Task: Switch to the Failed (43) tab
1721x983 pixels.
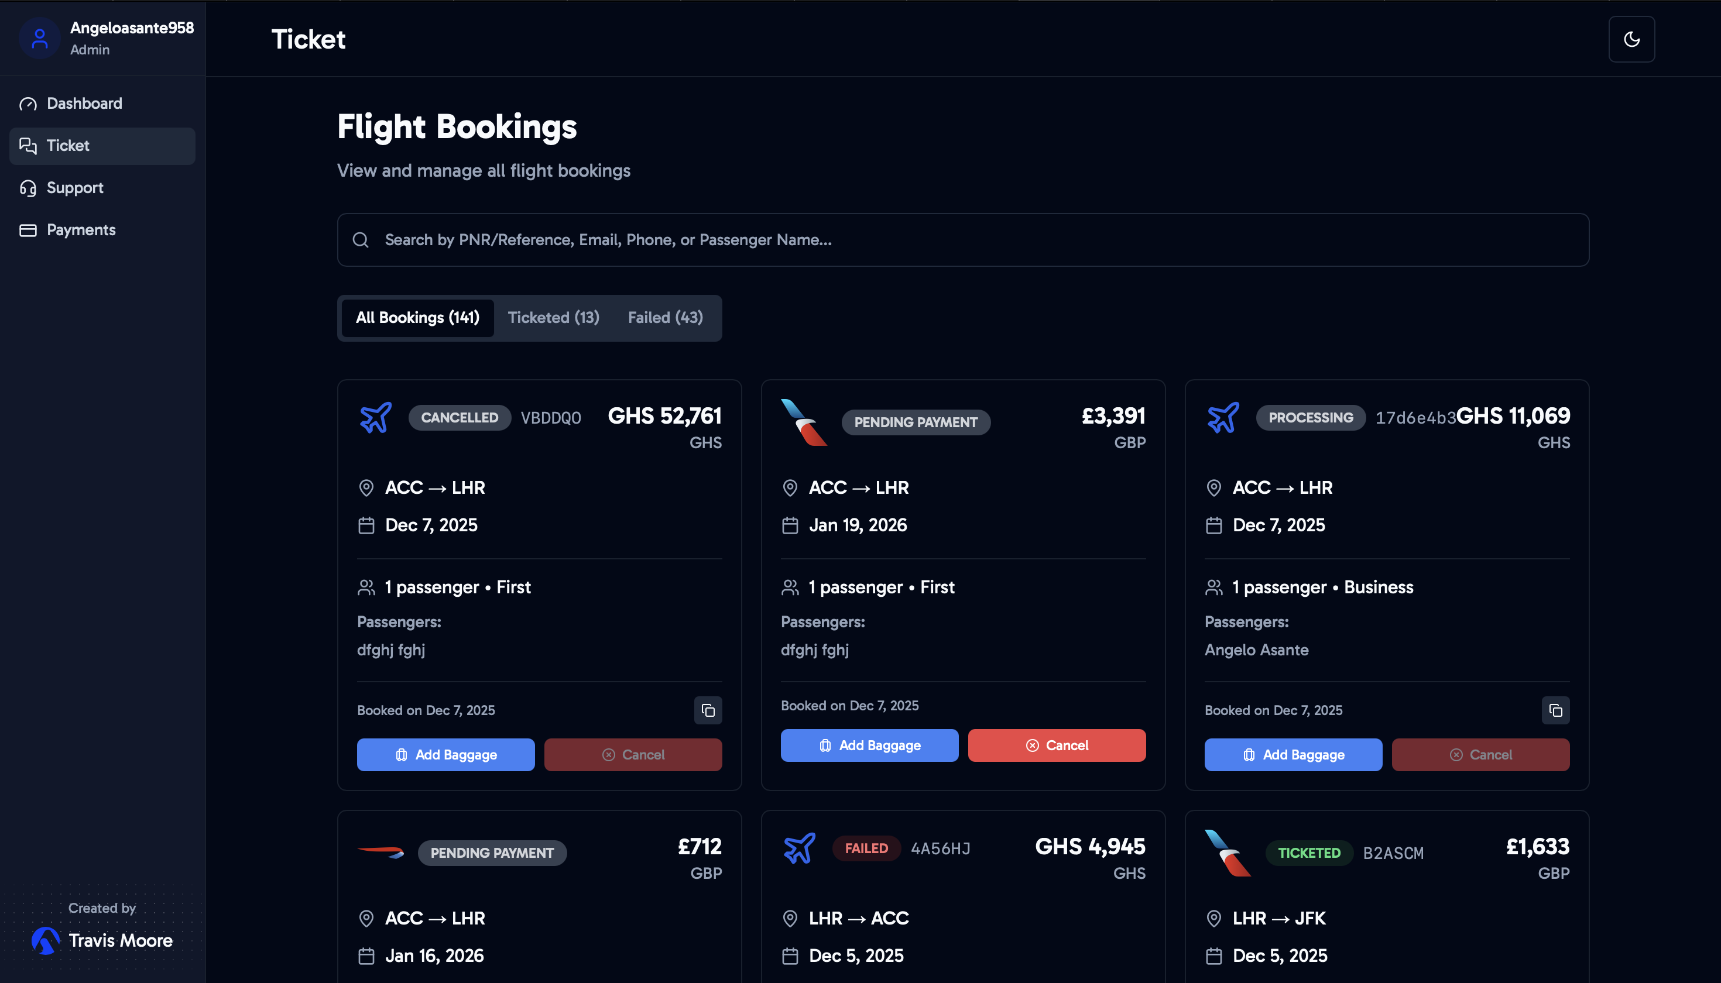Action: [664, 317]
